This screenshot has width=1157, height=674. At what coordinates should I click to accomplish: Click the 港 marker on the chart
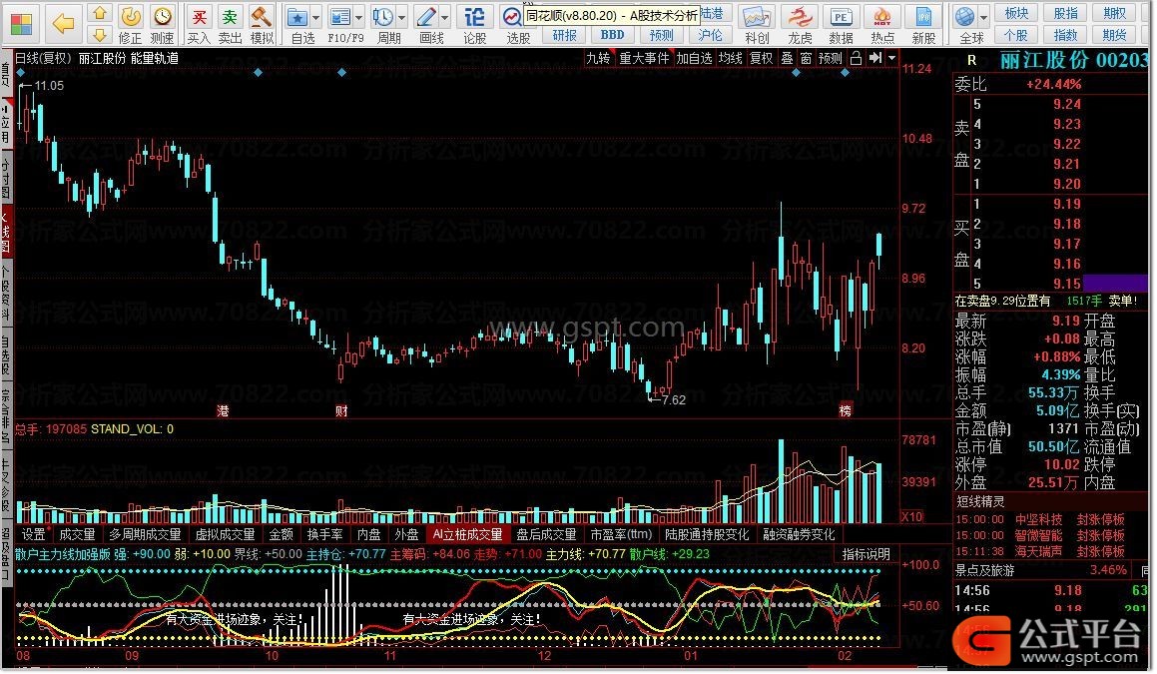[223, 410]
